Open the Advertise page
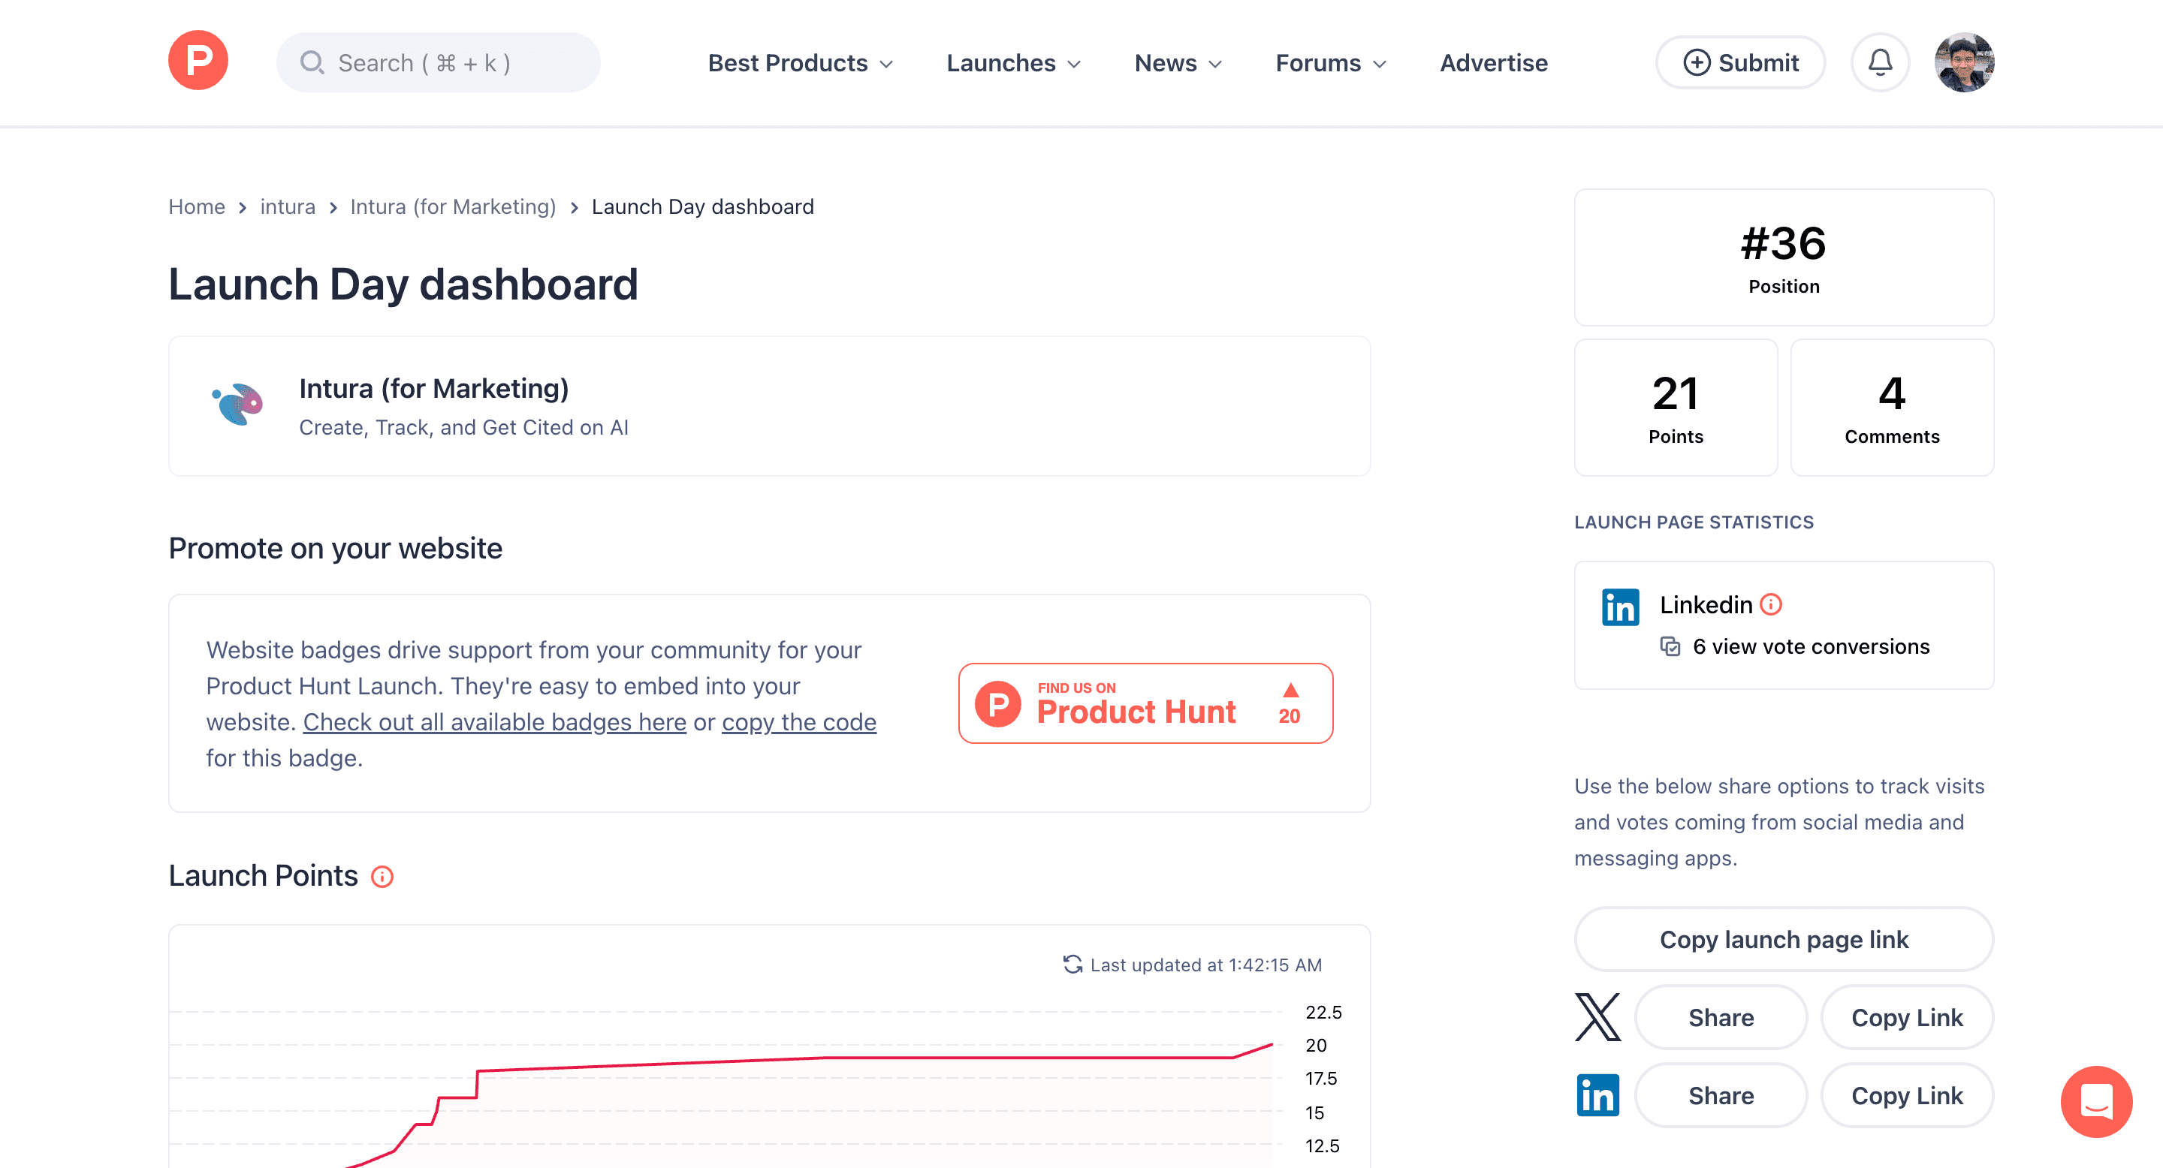Image resolution: width=2163 pixels, height=1168 pixels. point(1494,63)
